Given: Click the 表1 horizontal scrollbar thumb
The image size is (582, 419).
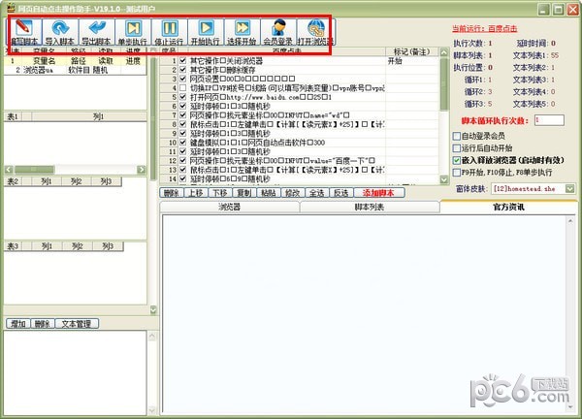Looking at the screenshot, I should tap(34, 170).
